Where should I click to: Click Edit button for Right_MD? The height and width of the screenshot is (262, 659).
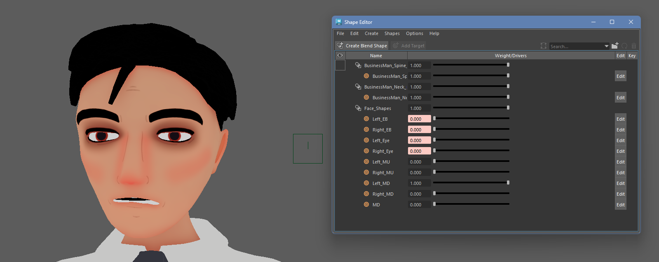coord(621,194)
